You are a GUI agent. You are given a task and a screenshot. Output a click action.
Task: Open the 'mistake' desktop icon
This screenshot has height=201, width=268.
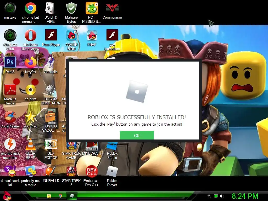tap(10, 11)
